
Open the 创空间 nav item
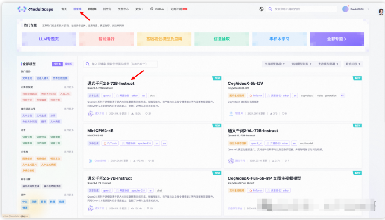pos(107,9)
